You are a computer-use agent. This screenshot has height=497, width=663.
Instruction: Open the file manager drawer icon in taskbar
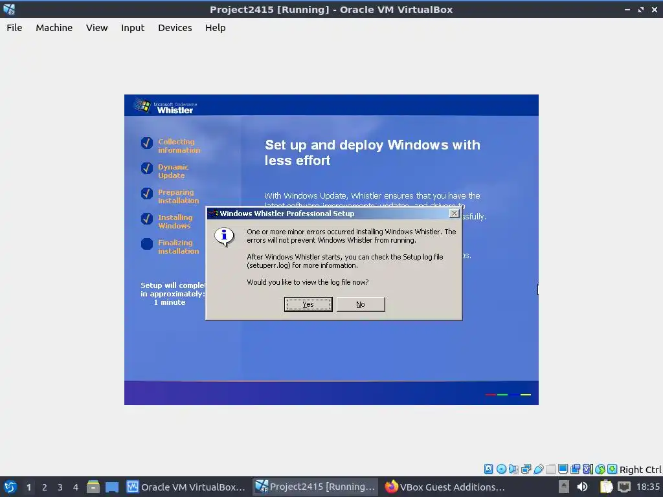[x=93, y=487]
